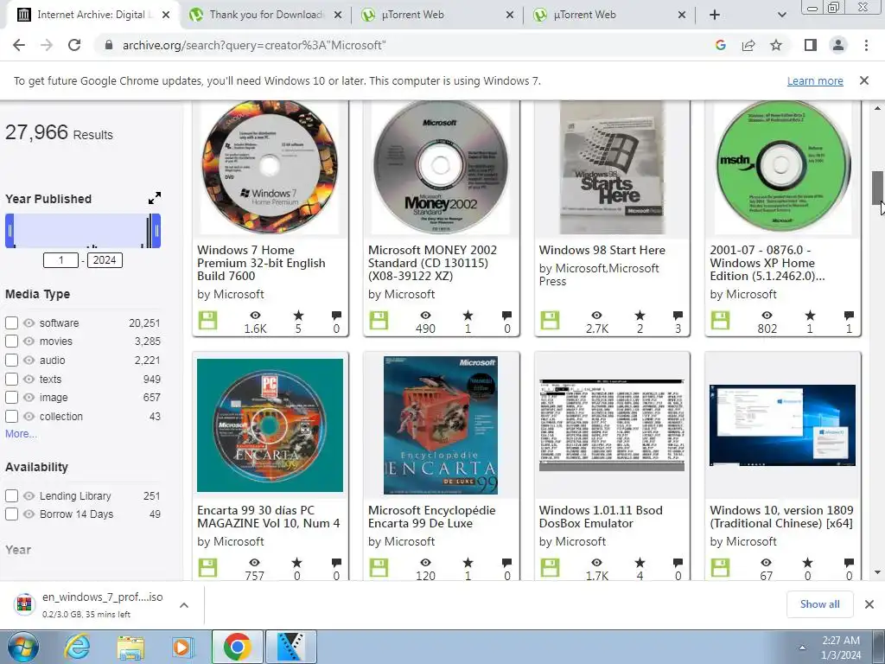Open Microsoft MONEY 2002 Standard title link
This screenshot has height=664, width=885.
(x=432, y=263)
